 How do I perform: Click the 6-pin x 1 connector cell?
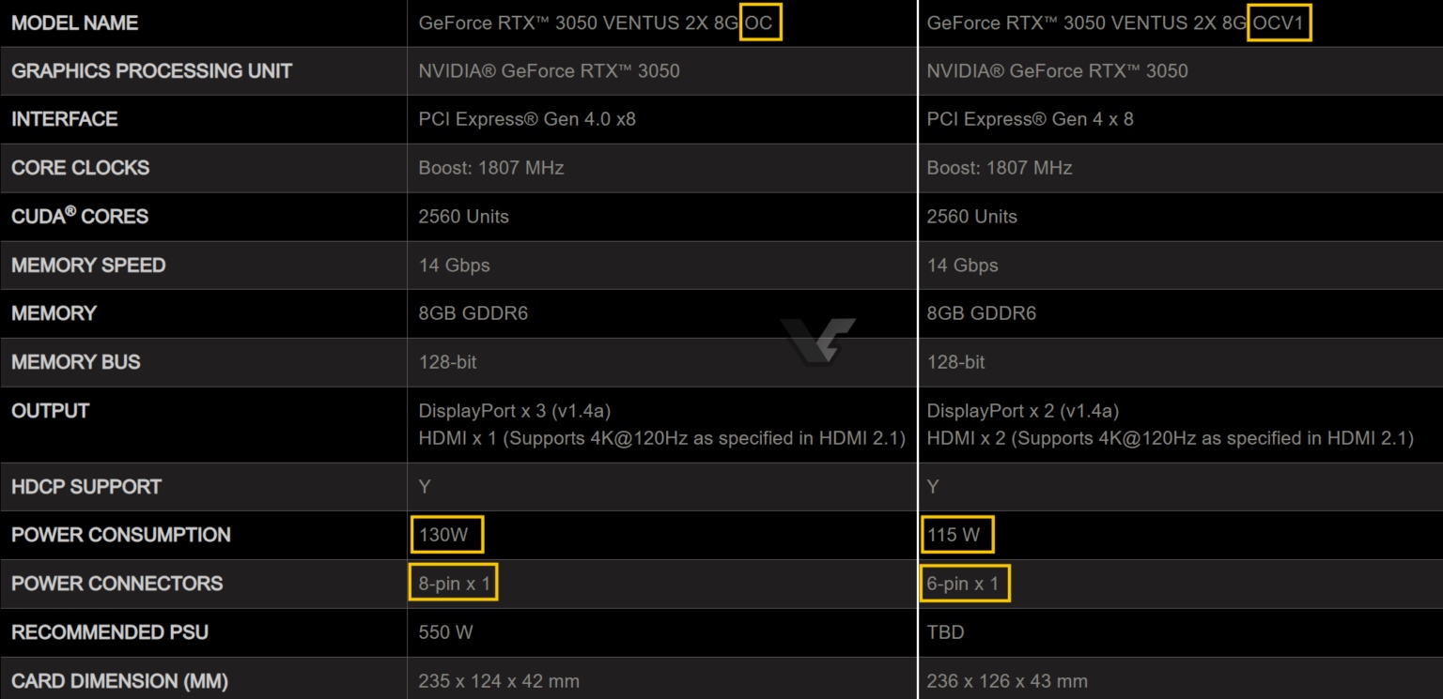coord(963,584)
